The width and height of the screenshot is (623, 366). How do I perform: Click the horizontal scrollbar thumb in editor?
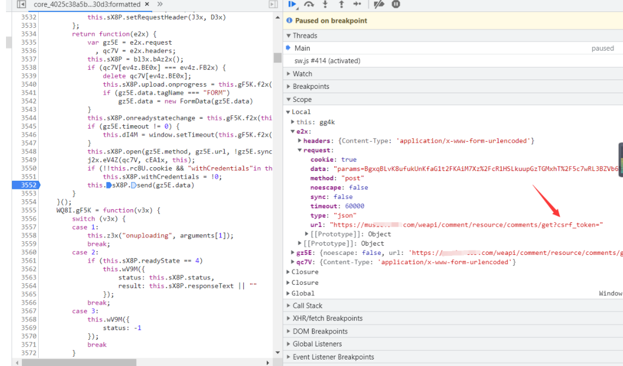pos(79,362)
